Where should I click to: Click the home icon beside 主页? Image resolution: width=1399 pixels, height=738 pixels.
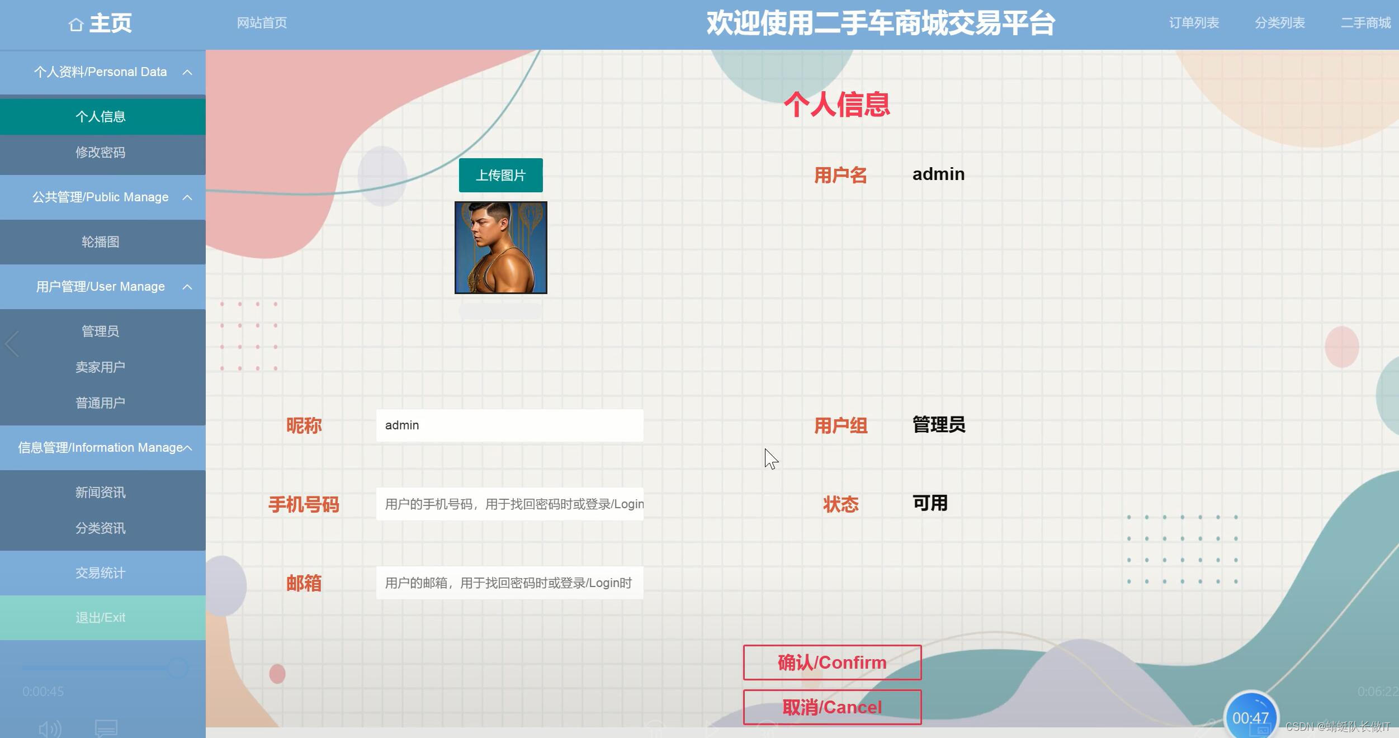tap(76, 25)
